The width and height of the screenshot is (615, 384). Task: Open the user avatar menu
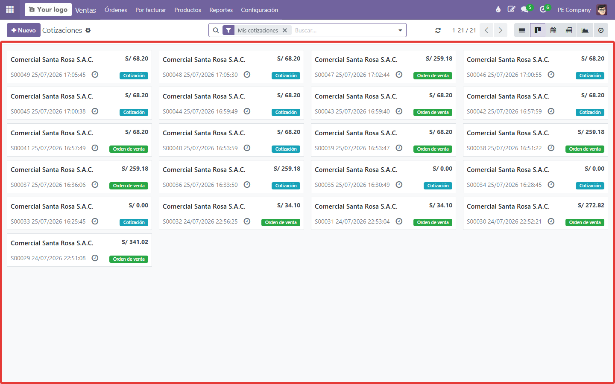[x=602, y=9]
